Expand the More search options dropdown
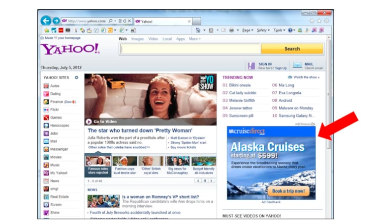The height and width of the screenshot is (221, 378). click(x=195, y=39)
